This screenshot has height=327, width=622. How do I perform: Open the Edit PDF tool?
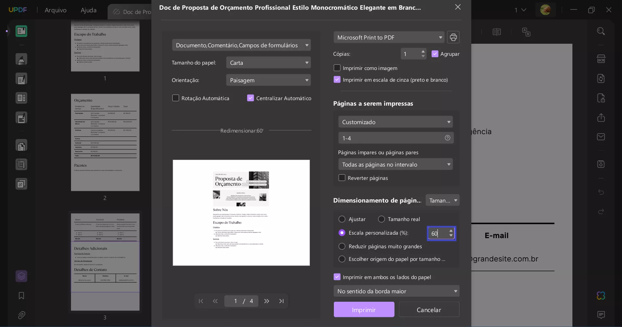point(22,79)
